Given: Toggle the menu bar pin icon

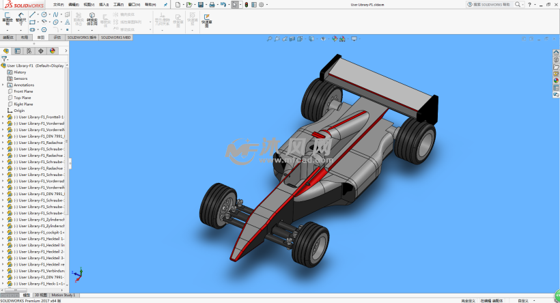Looking at the screenshot, I should pyautogui.click(x=165, y=5).
